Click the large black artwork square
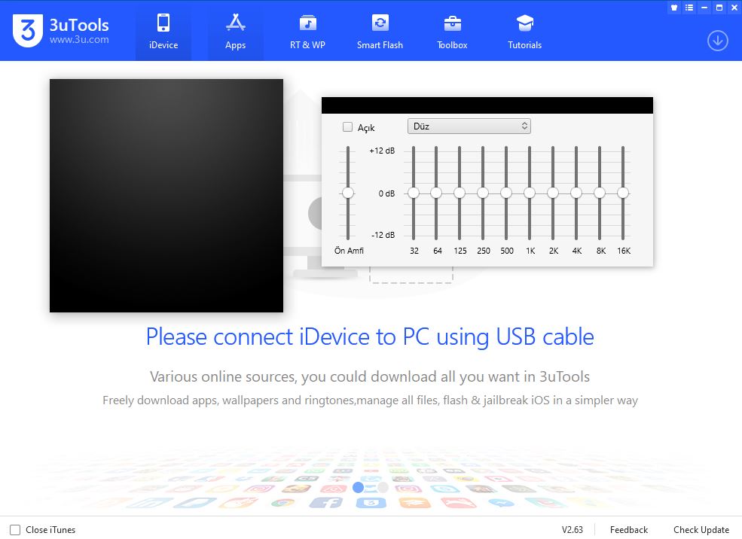 (166, 196)
